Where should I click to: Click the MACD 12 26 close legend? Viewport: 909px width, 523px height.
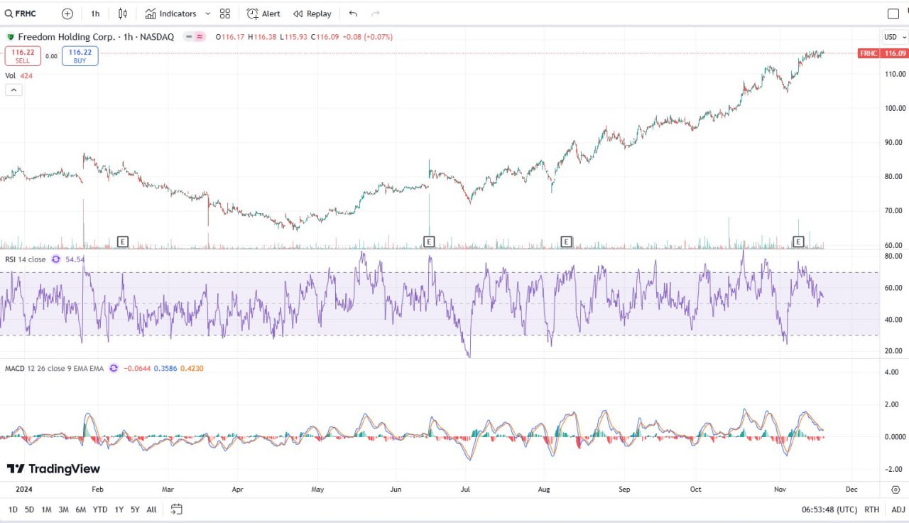[x=54, y=368]
